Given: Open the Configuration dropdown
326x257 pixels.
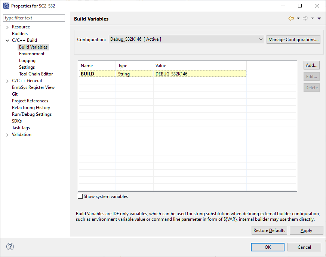Looking at the screenshot, I should 186,39.
